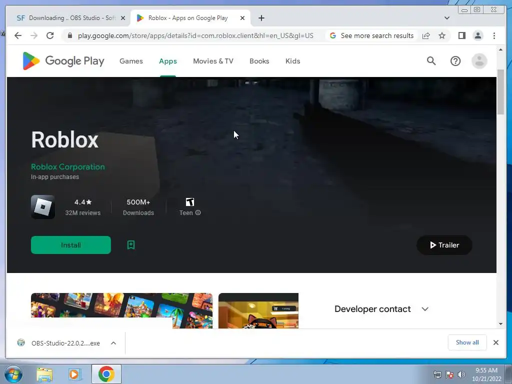Close the Roblox Google Play tab
512x384 pixels.
242,18
